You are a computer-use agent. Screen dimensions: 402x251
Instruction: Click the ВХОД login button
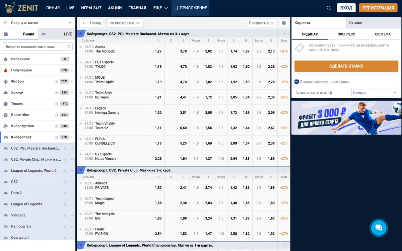[346, 8]
